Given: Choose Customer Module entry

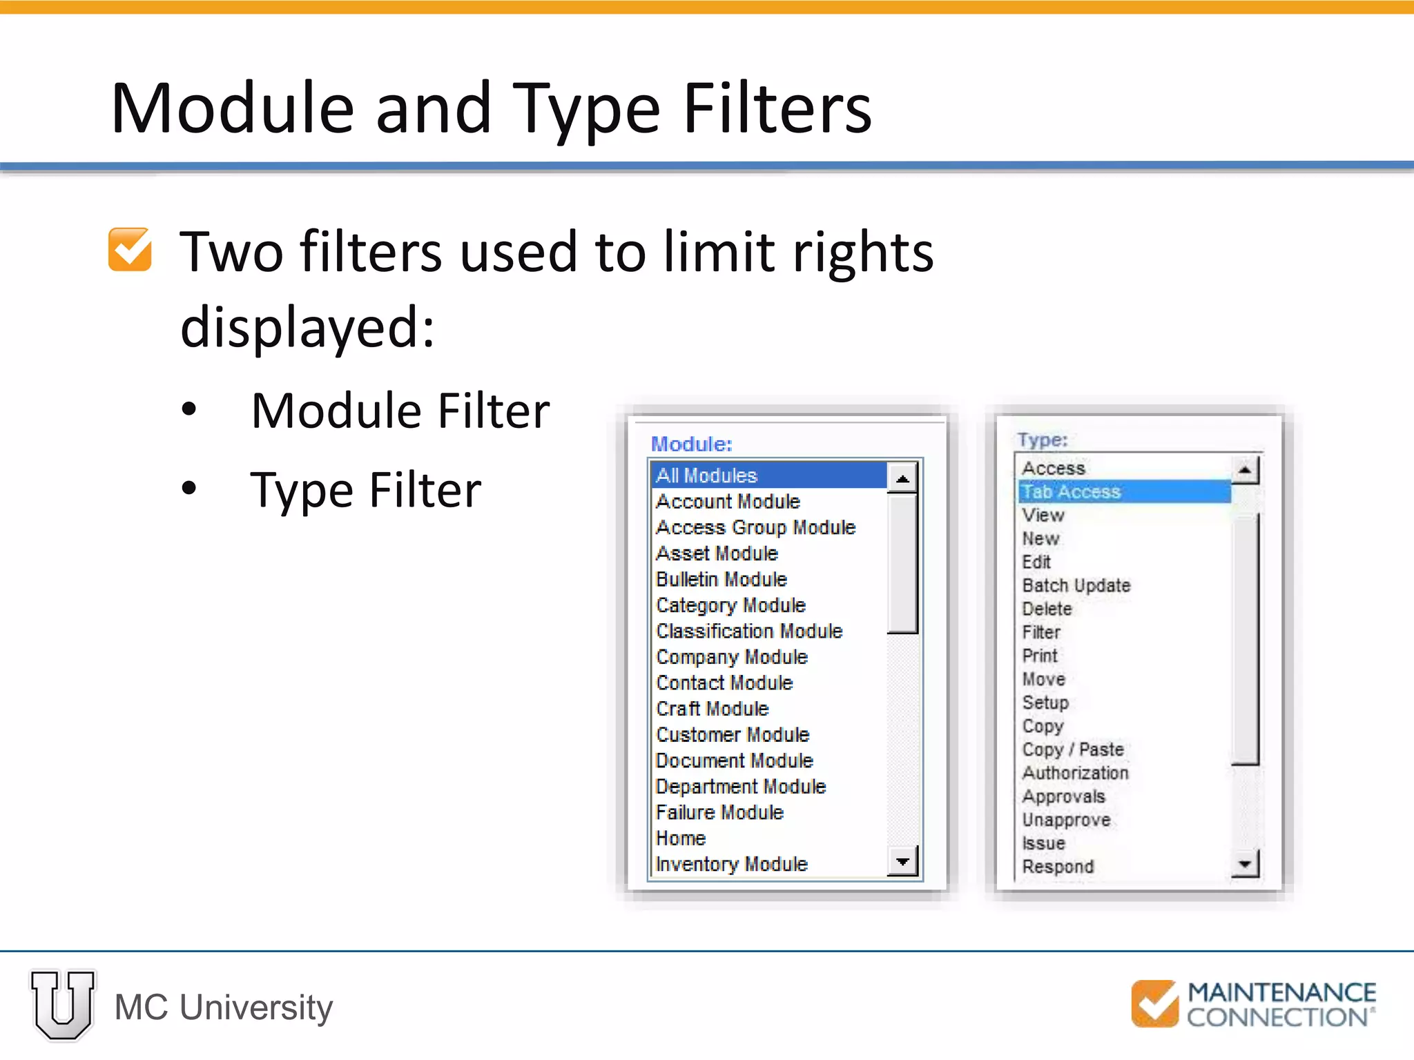Looking at the screenshot, I should coord(768,735).
